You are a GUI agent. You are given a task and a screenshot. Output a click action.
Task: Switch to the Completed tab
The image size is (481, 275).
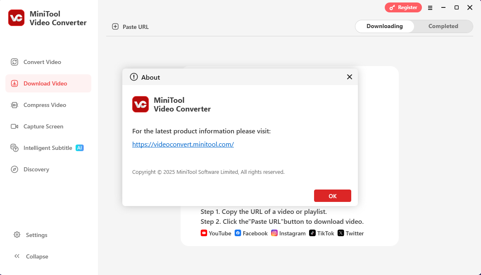click(443, 26)
